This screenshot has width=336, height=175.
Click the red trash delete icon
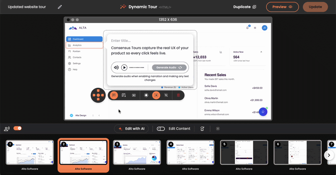178,95
